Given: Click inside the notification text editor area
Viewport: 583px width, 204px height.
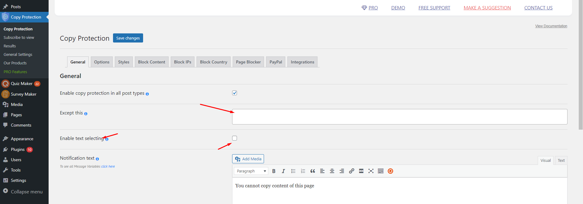Looking at the screenshot, I should pyautogui.click(x=400, y=191).
